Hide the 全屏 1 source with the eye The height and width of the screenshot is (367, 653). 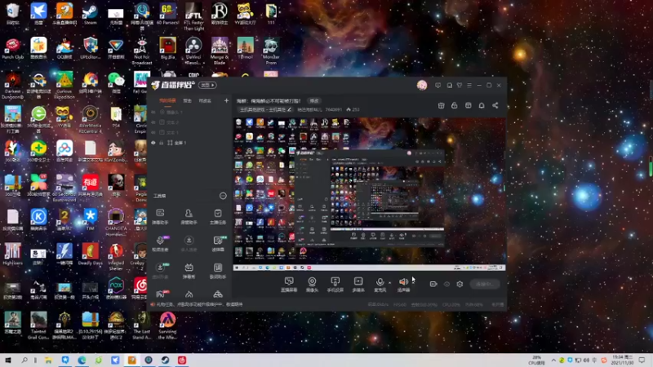tap(153, 143)
